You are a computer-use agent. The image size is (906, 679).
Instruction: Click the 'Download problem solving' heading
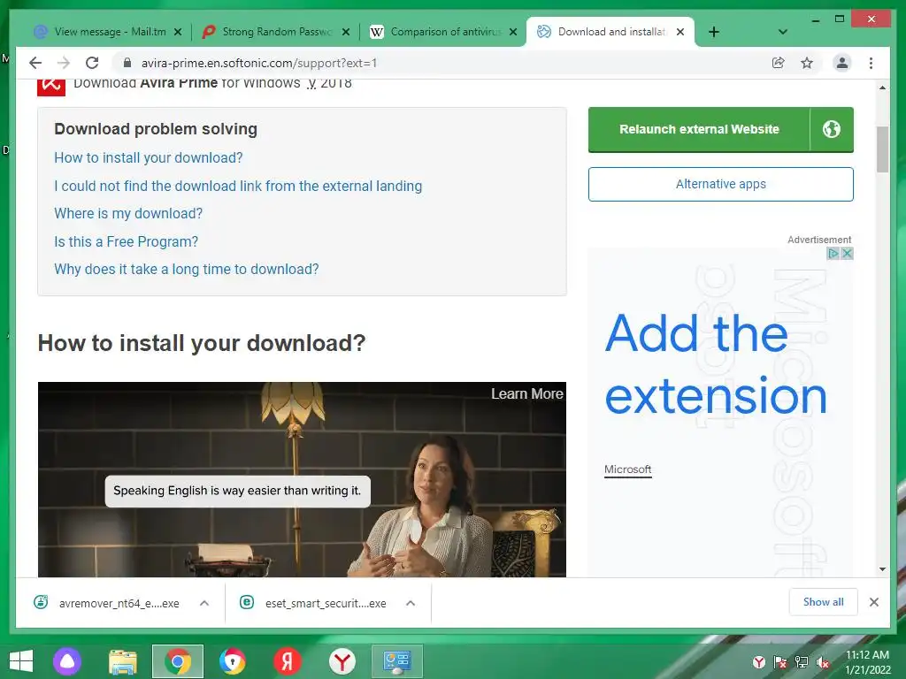pyautogui.click(x=156, y=129)
